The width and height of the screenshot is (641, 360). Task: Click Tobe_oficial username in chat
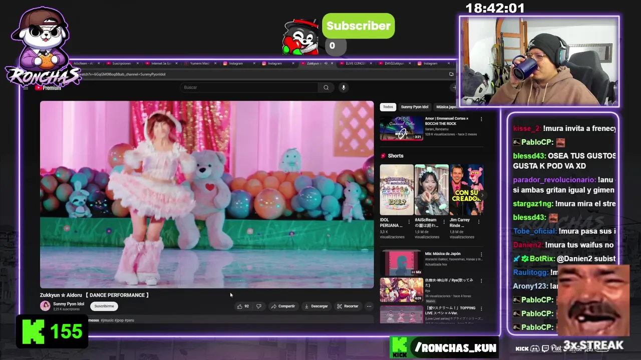point(535,231)
